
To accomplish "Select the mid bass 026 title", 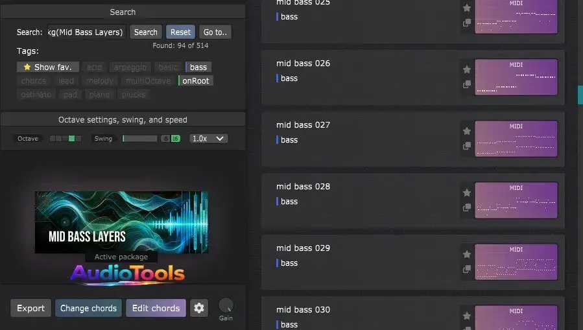I will pyautogui.click(x=303, y=64).
